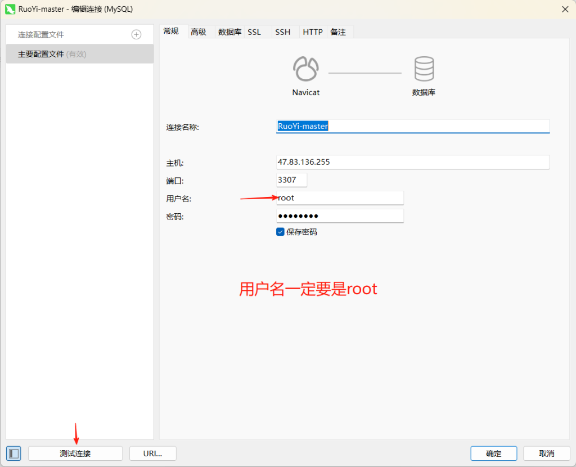Add a new connection profile with plus icon

click(136, 34)
